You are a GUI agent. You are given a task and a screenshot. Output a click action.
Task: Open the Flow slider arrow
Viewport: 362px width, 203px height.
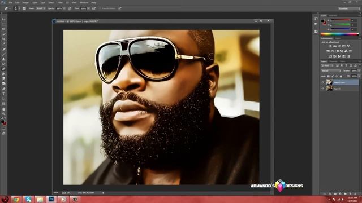pyautogui.click(x=88, y=8)
